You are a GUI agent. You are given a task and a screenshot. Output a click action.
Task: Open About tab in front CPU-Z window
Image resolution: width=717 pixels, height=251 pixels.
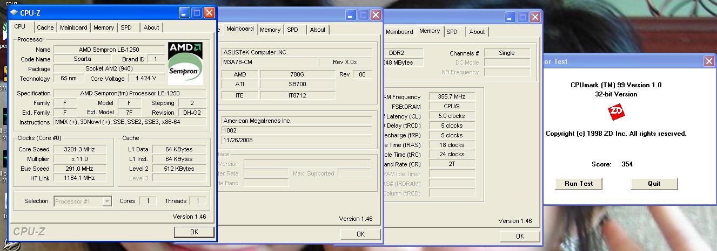(x=151, y=27)
